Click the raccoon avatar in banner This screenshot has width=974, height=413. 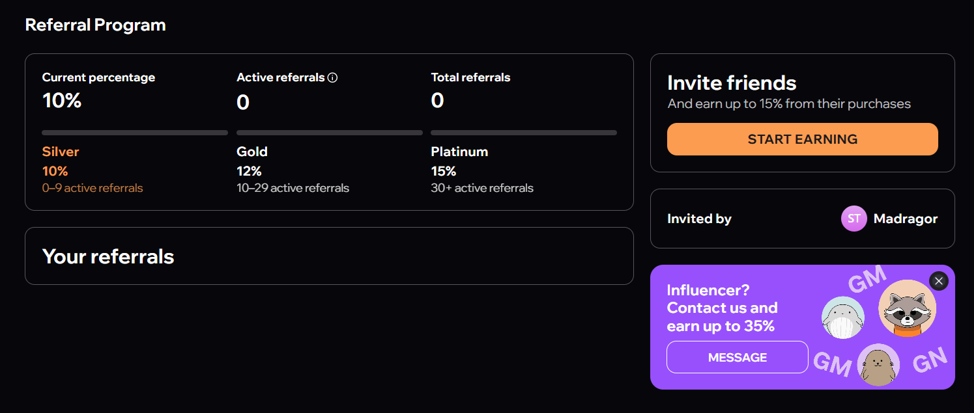[907, 309]
